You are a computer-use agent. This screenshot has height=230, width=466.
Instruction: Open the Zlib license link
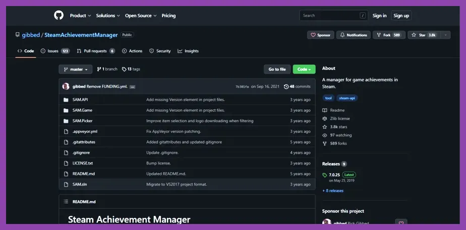point(336,119)
